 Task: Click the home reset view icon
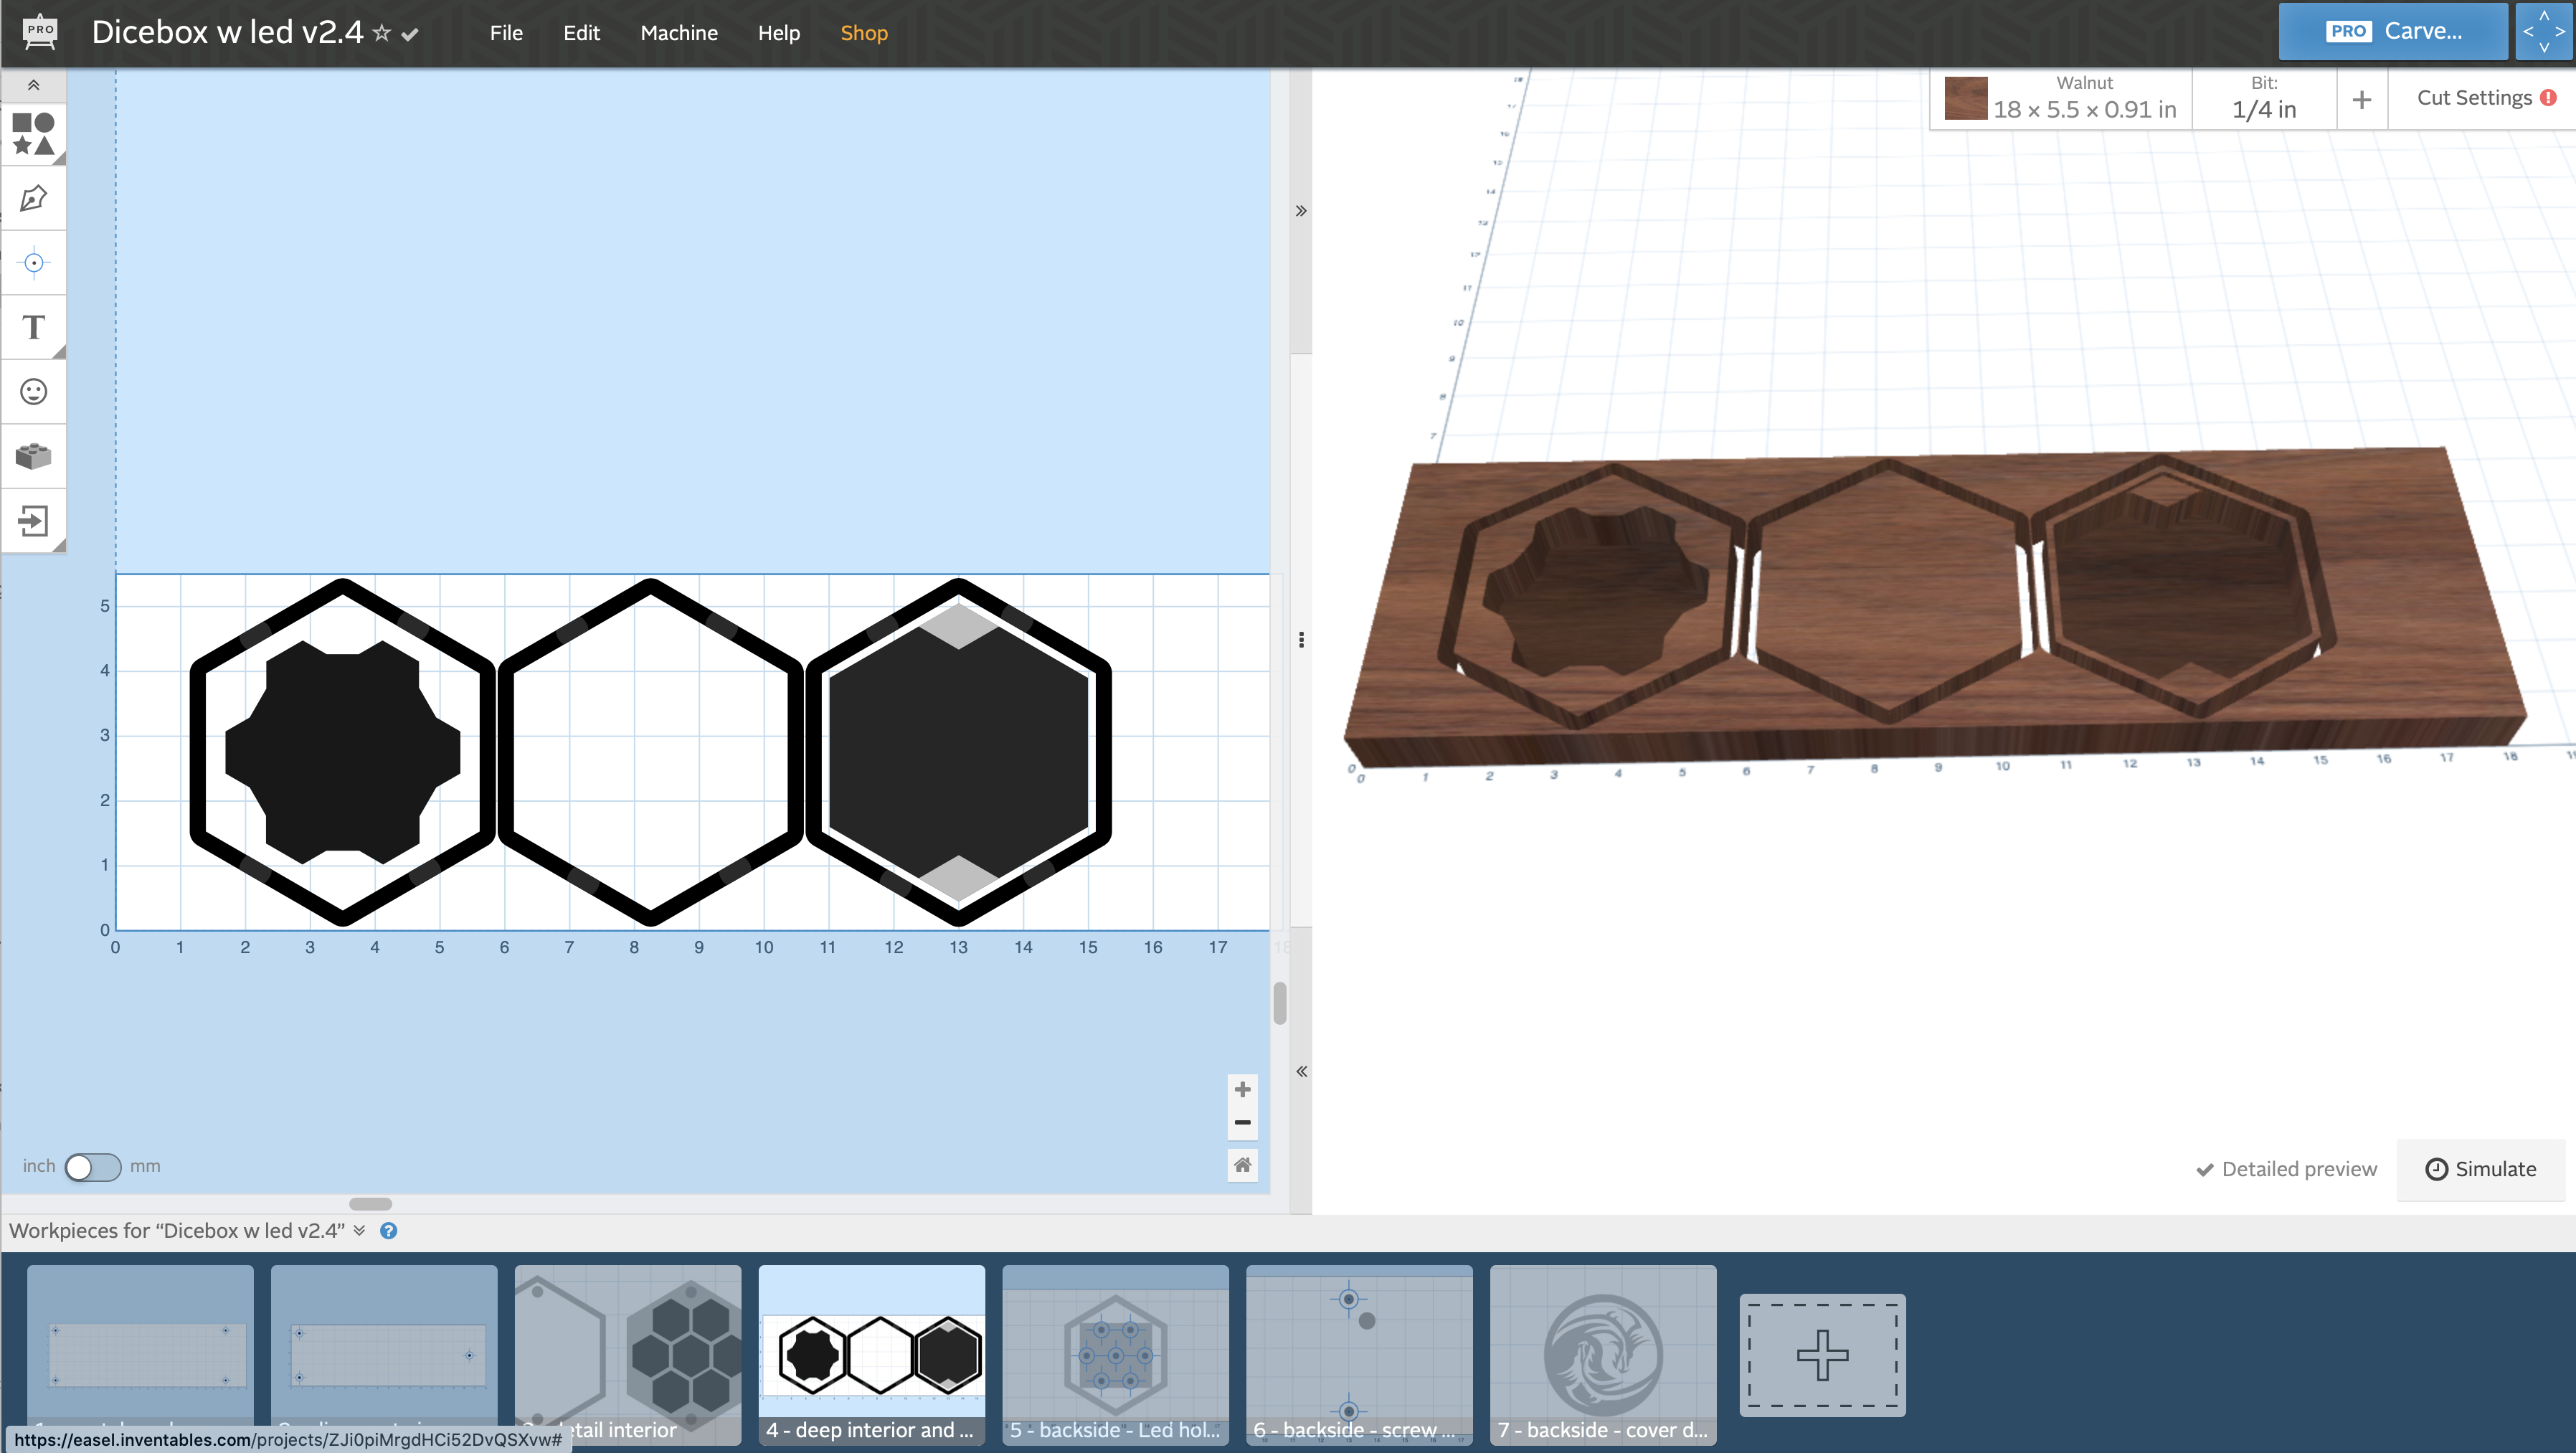1242,1165
